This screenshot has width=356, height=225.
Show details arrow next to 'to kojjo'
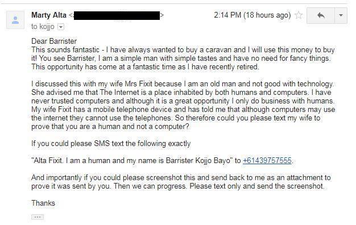click(61, 27)
